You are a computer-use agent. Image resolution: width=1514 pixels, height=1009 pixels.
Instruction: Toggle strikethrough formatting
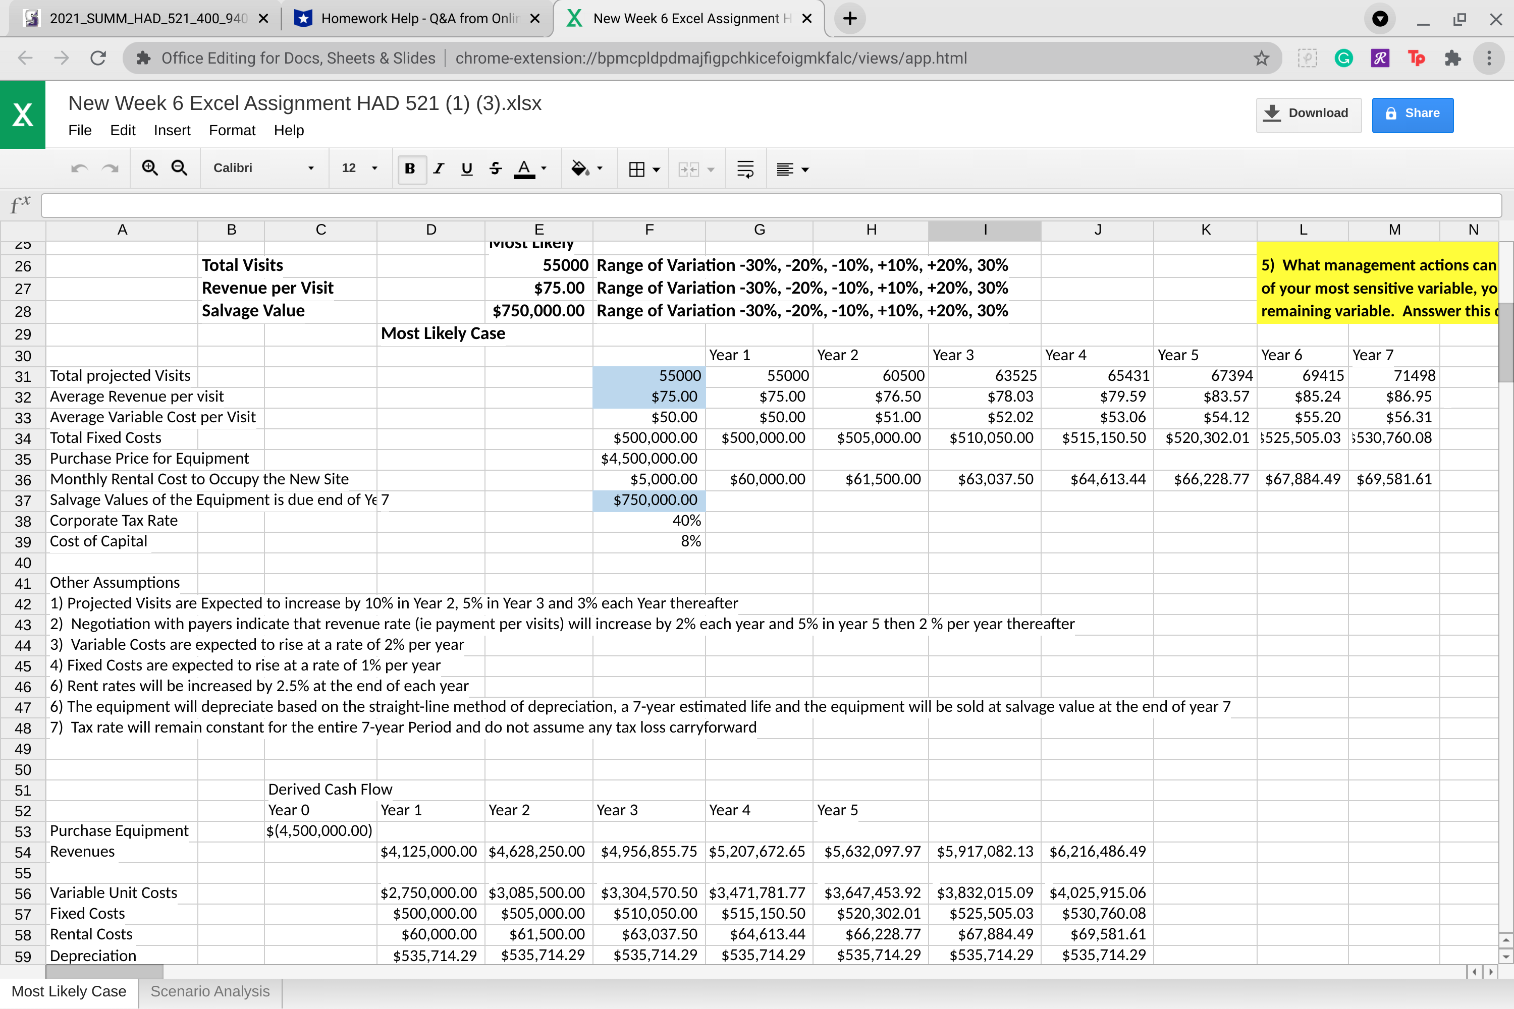tap(495, 168)
